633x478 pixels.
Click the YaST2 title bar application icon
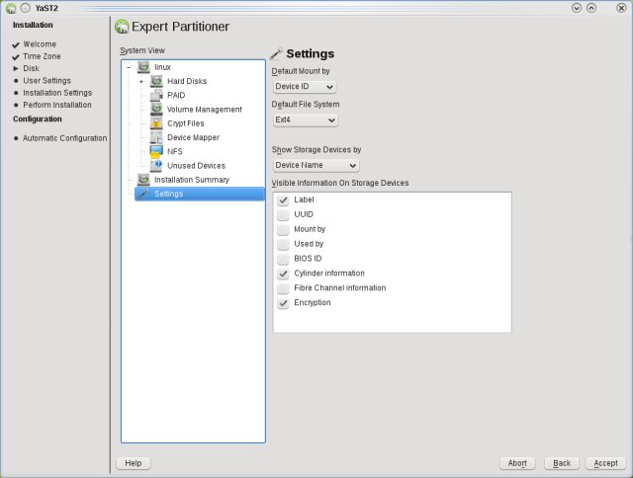pos(11,8)
